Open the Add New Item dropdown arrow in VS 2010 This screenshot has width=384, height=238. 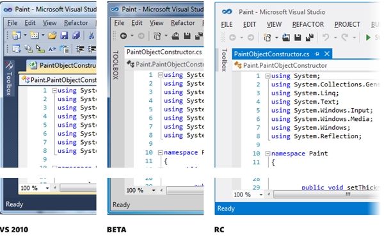(x=43, y=35)
